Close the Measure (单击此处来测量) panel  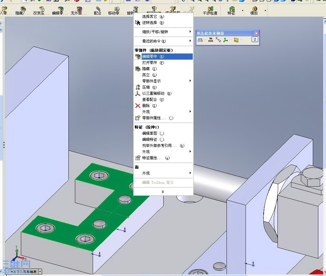[256, 33]
